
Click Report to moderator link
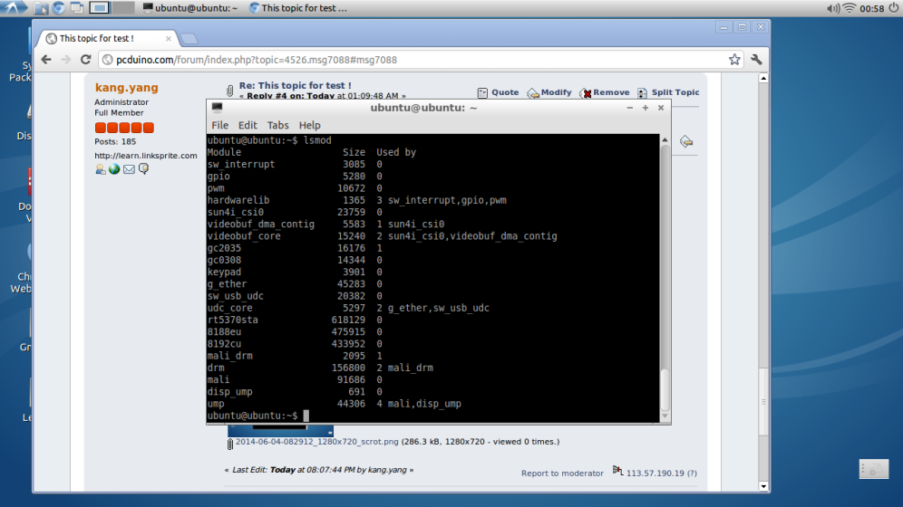click(x=562, y=474)
